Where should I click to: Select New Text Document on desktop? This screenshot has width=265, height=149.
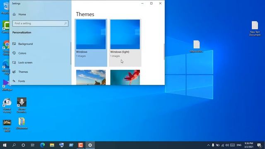[x=255, y=29]
